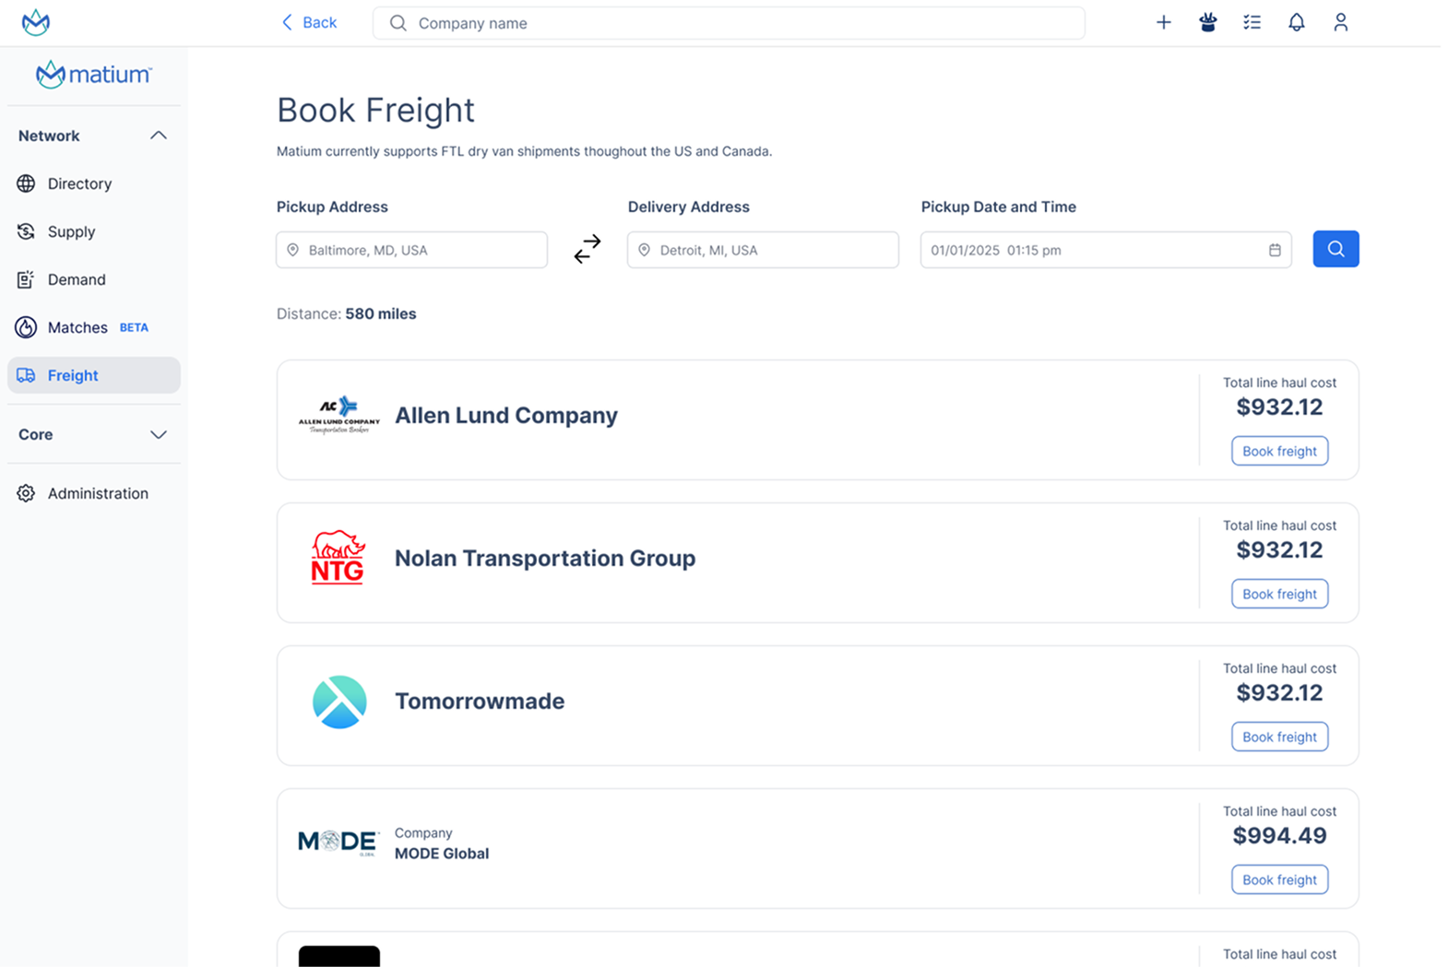Book freight with Nolan Transportation Group
Screen dimensions: 1448x967
click(1279, 594)
